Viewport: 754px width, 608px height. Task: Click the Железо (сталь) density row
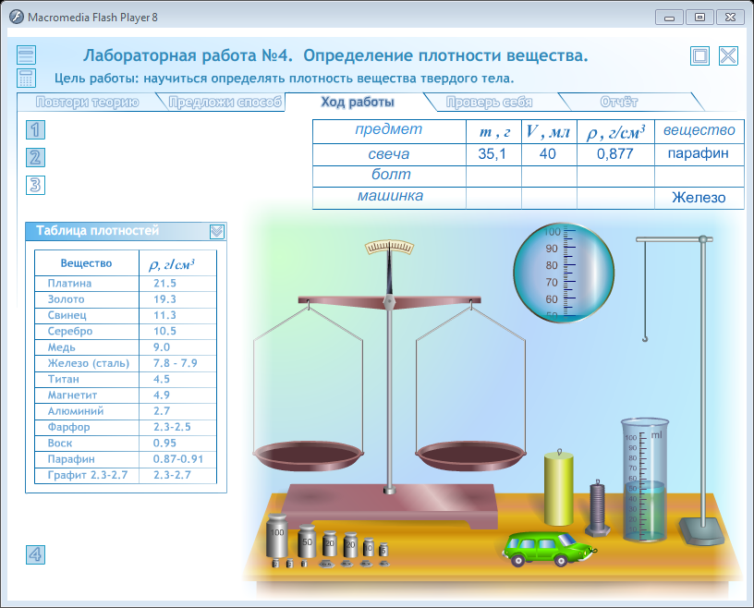[x=126, y=363]
